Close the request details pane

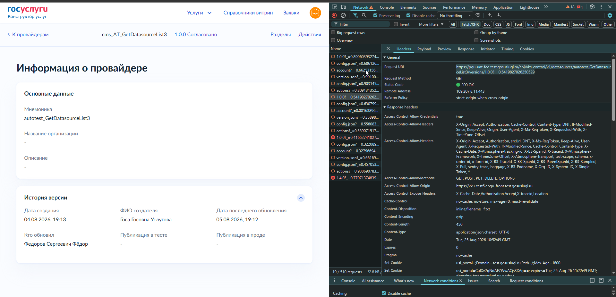[x=388, y=49]
